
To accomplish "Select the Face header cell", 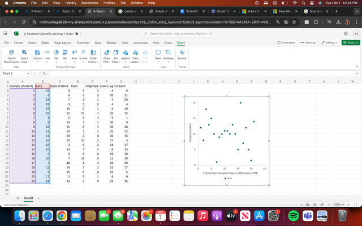I will [43, 86].
